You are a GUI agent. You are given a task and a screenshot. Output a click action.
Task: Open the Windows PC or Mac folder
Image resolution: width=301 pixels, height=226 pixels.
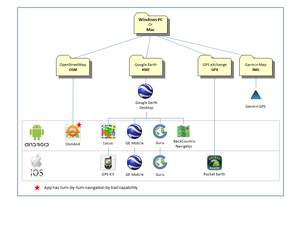(x=151, y=24)
